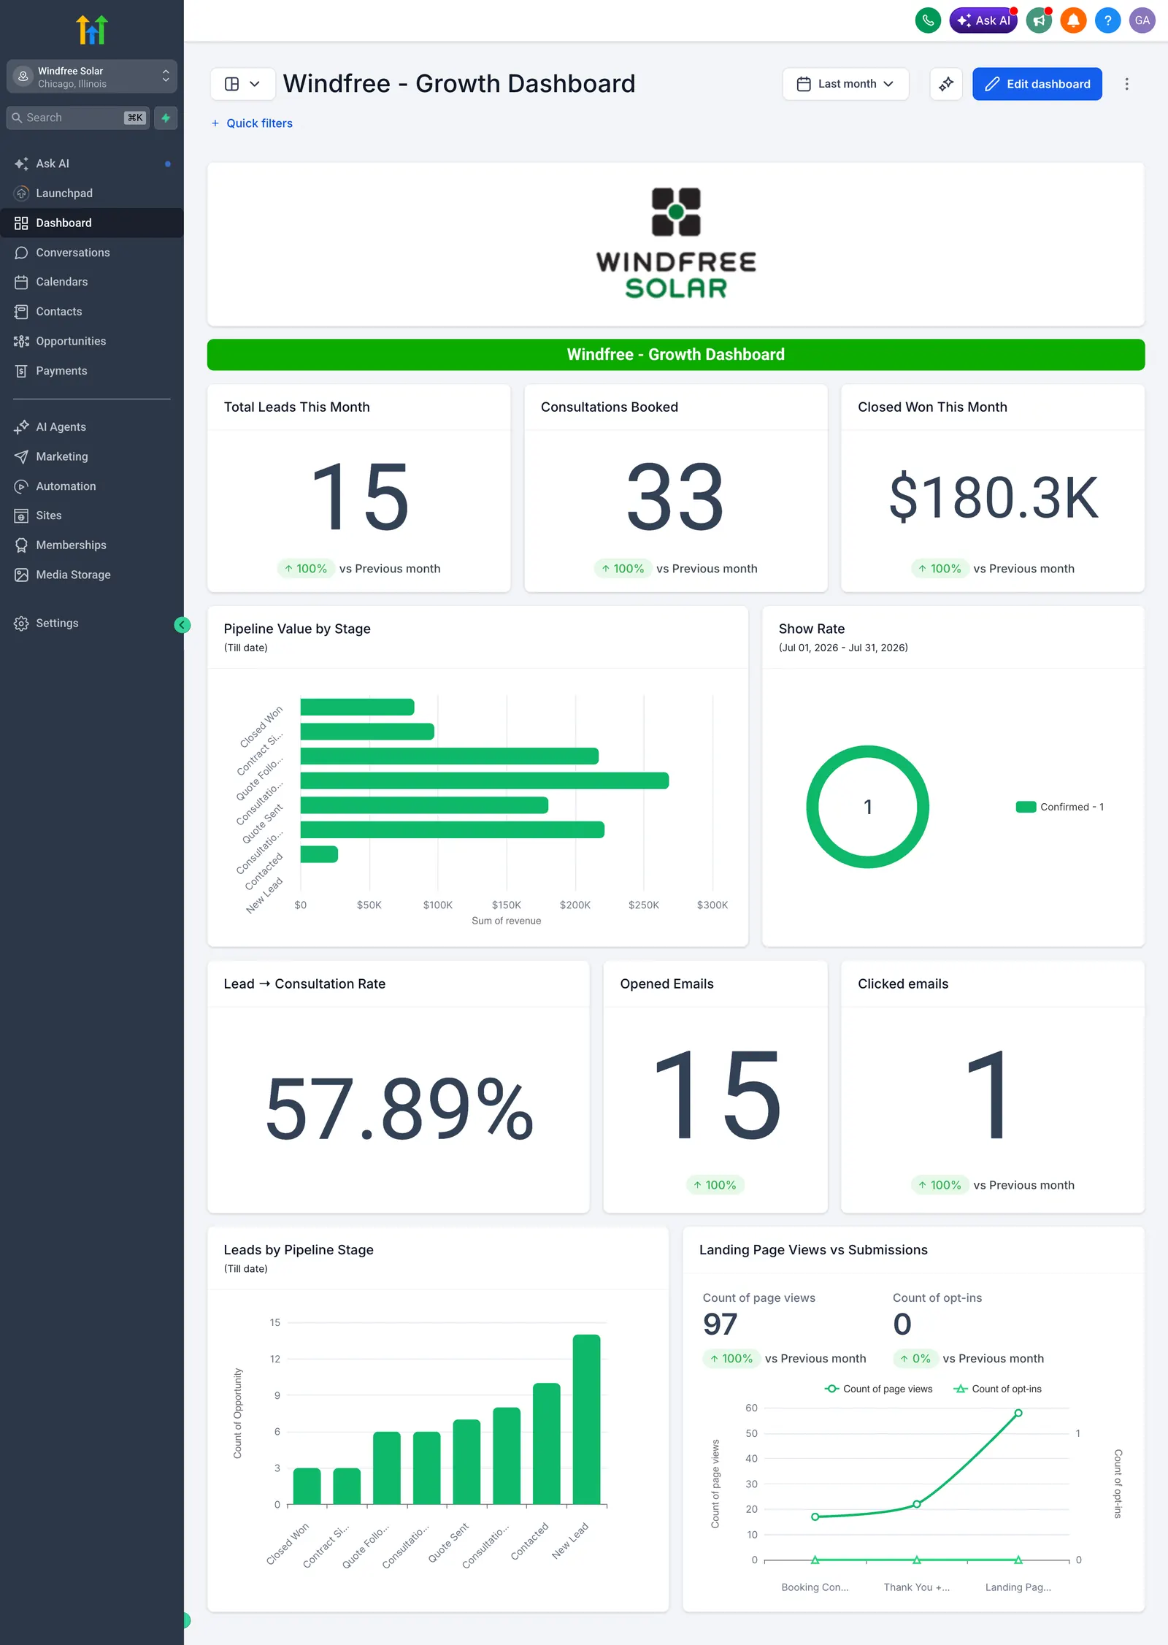The width and height of the screenshot is (1168, 1645).
Task: Click the Automation icon in the sidebar
Action: pyautogui.click(x=21, y=486)
